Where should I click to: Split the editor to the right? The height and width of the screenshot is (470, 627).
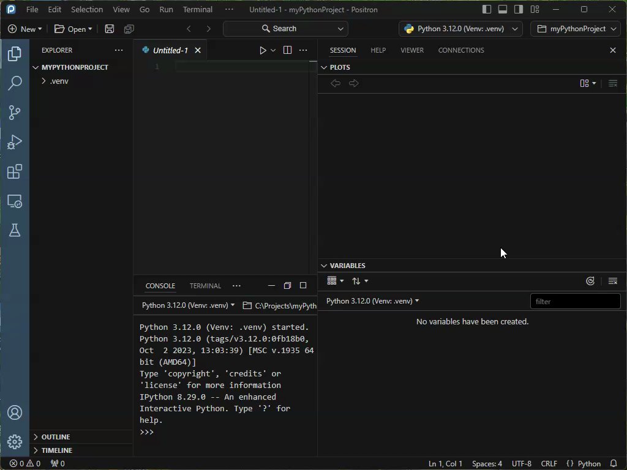click(287, 50)
